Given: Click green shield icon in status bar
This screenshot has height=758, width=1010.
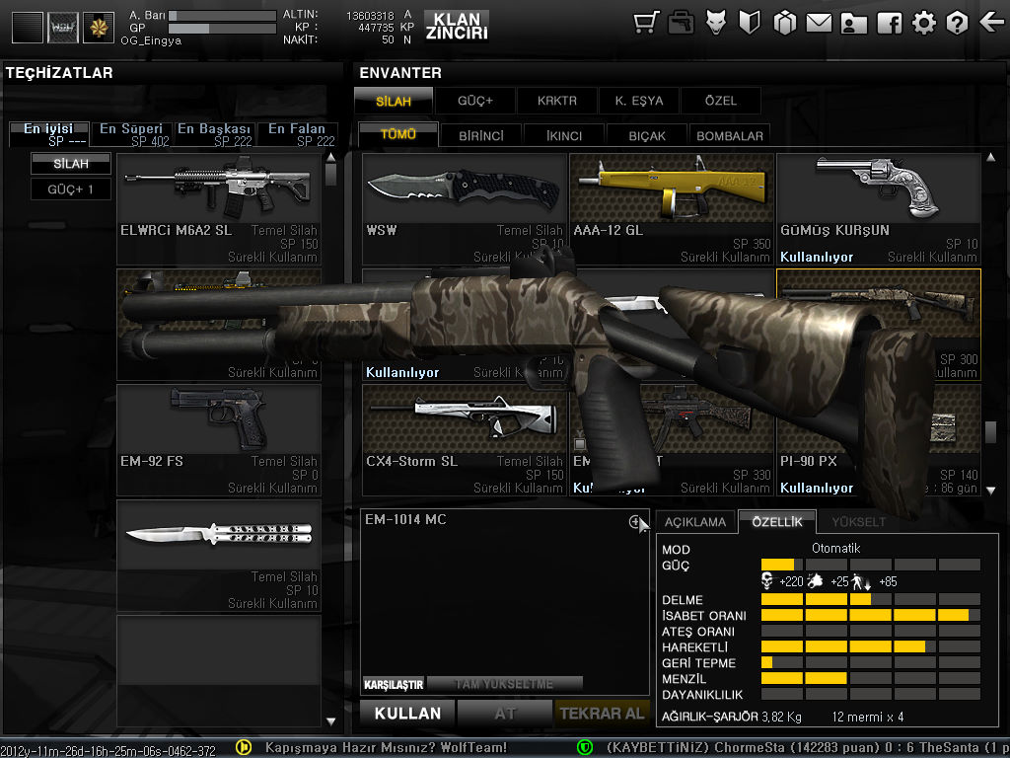Looking at the screenshot, I should tap(584, 747).
